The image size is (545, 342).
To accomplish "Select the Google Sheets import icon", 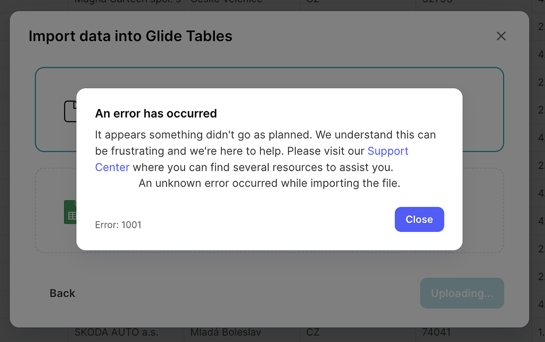I will click(x=72, y=212).
